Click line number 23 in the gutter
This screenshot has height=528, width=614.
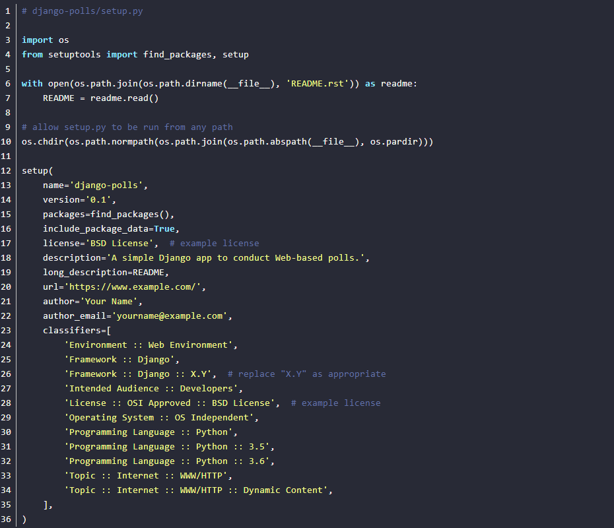tap(6, 331)
